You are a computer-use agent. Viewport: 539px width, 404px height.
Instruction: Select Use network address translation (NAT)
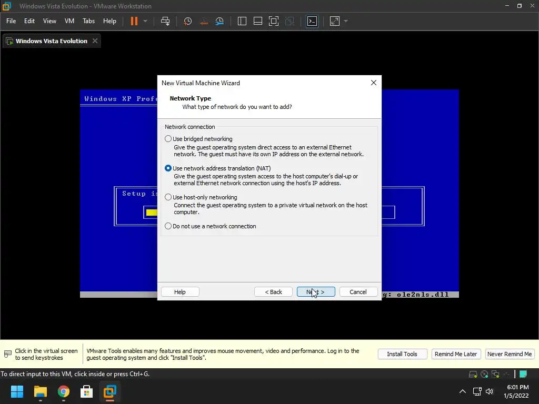coord(168,168)
